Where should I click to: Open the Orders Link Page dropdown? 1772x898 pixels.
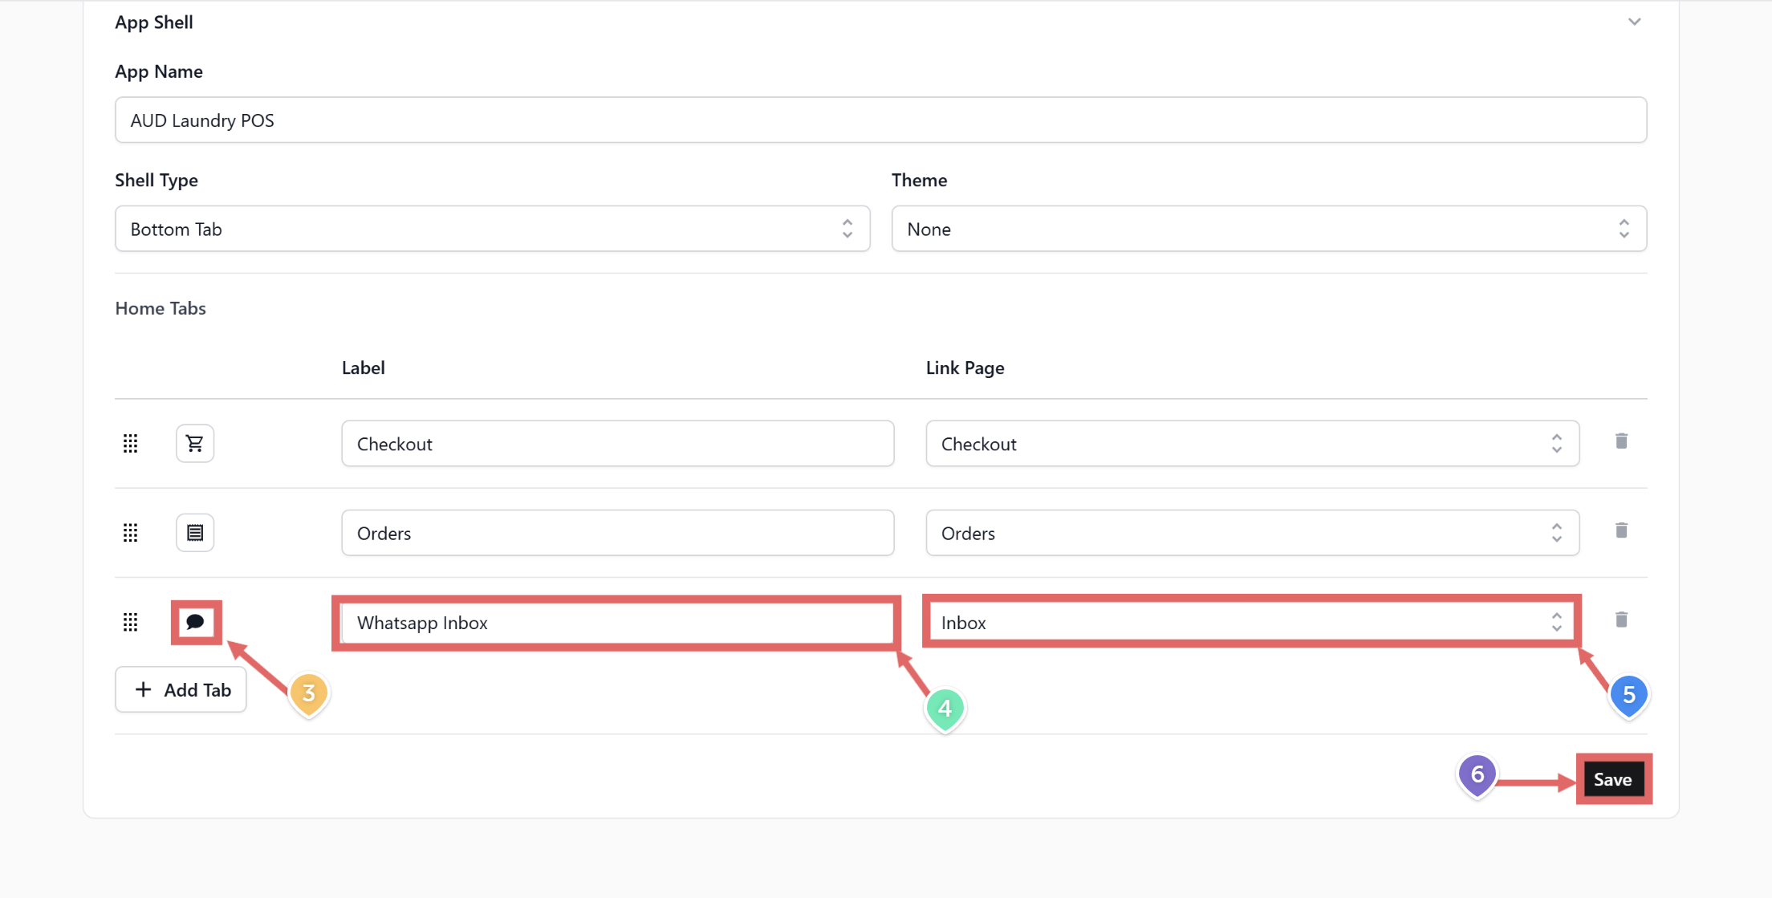pos(1252,533)
